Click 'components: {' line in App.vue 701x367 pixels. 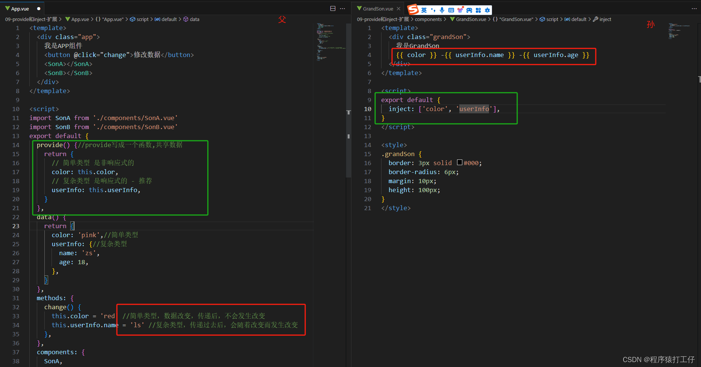[61, 352]
